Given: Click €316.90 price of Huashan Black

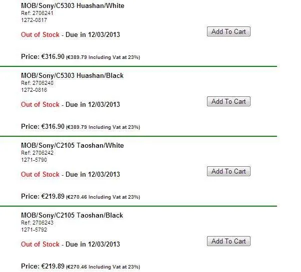Looking at the screenshot, I should pos(53,126).
